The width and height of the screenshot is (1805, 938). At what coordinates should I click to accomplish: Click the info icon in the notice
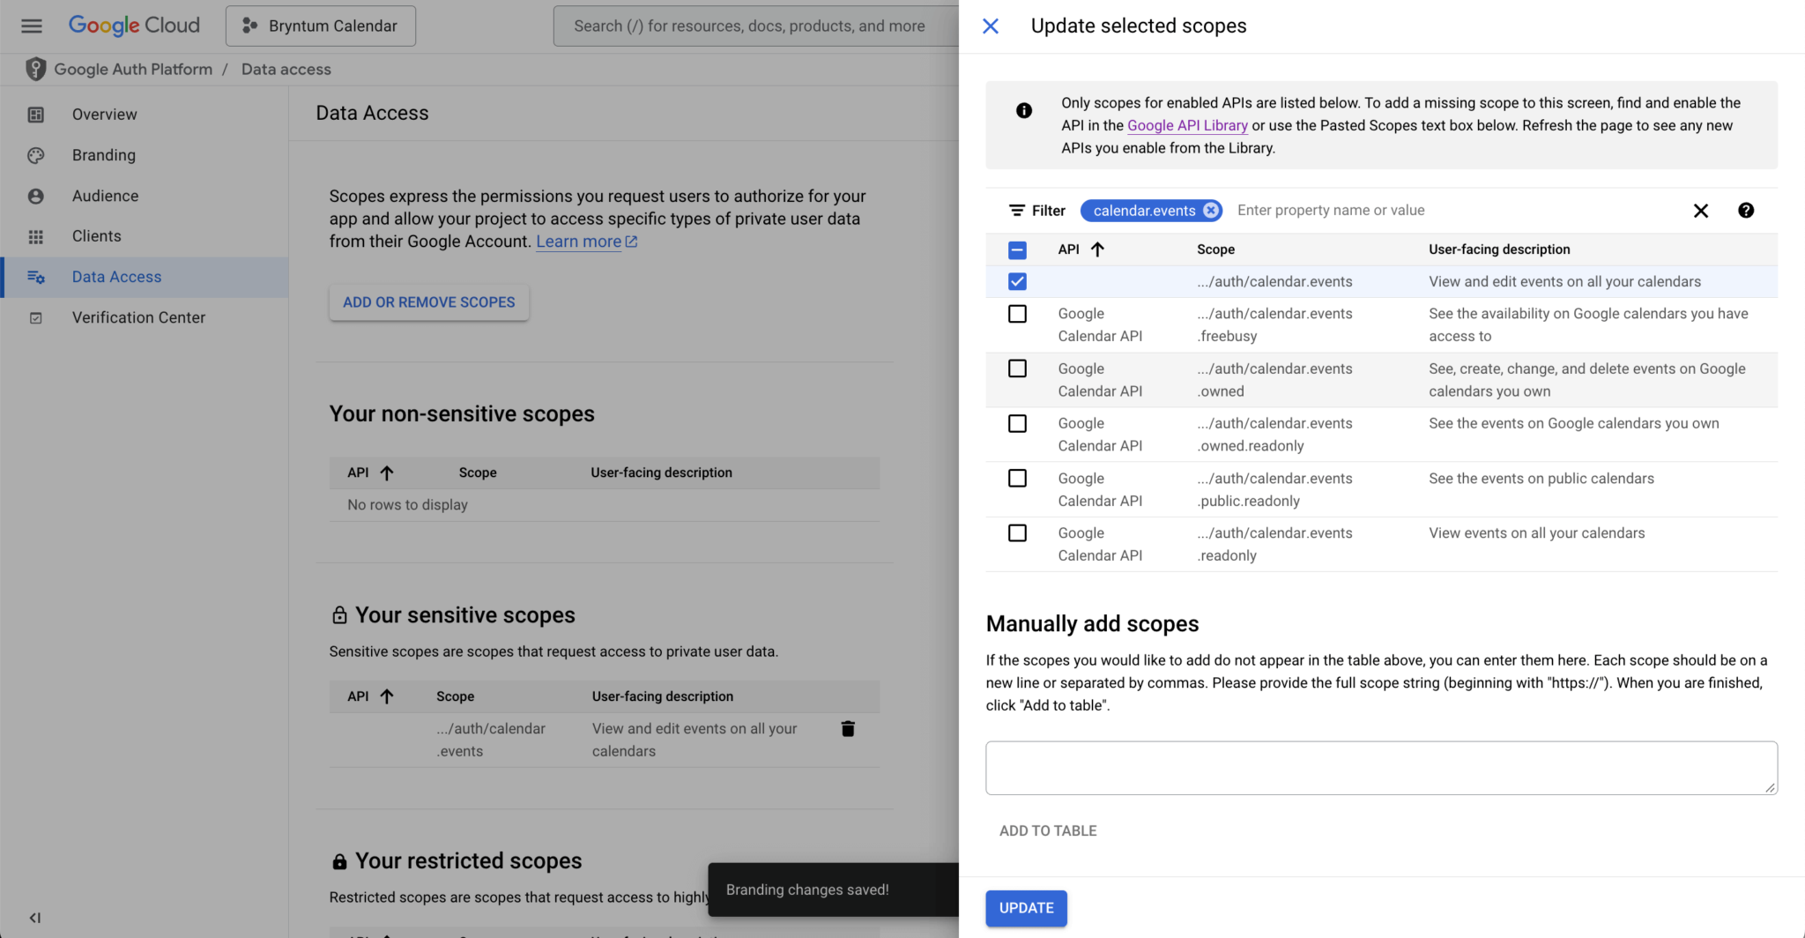tap(1024, 110)
